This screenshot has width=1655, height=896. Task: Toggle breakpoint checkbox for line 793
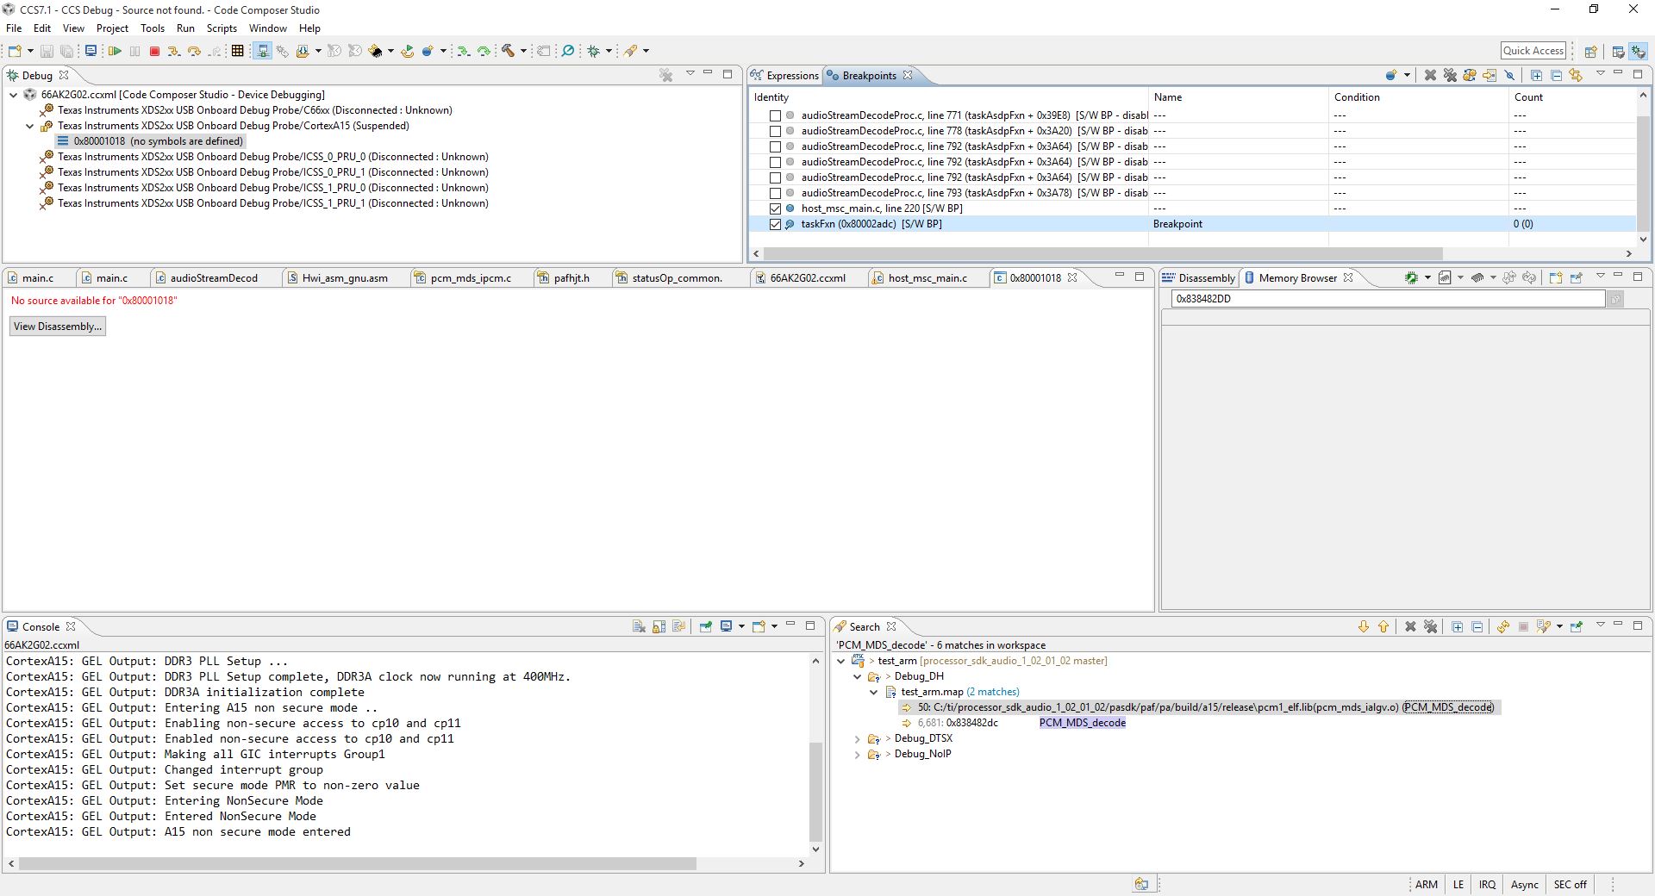coord(775,193)
